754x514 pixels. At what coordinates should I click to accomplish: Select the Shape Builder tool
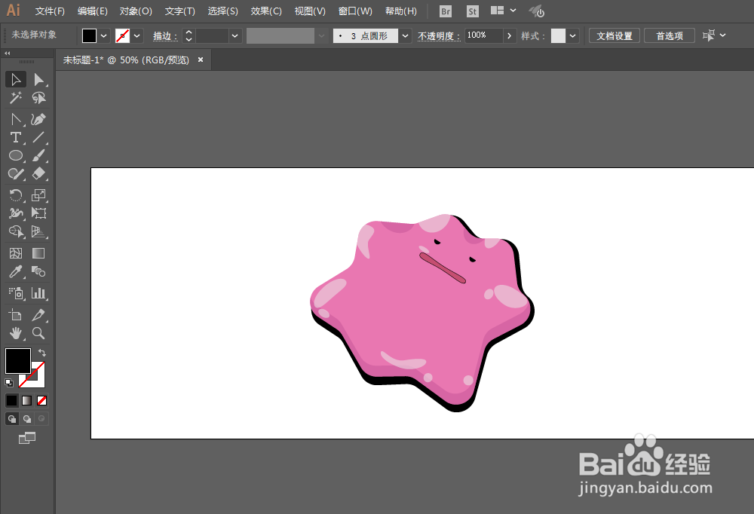point(15,232)
